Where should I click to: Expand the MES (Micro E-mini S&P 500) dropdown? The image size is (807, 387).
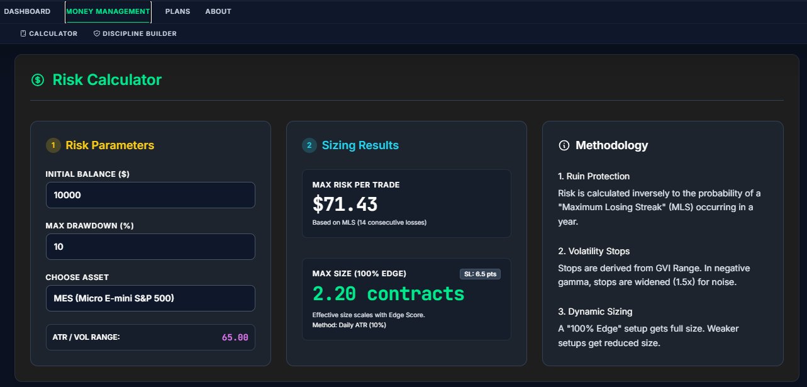click(x=150, y=298)
